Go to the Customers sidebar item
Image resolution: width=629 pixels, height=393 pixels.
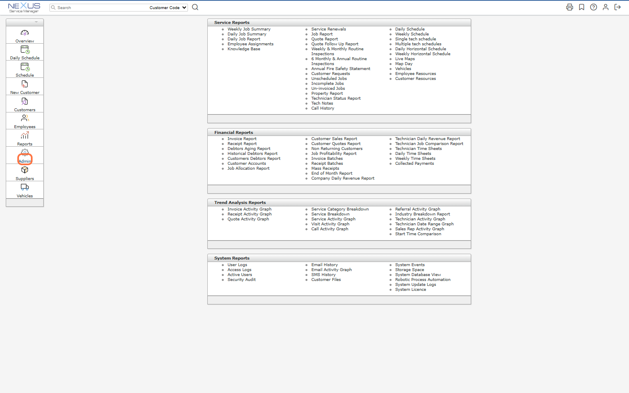pos(25,102)
